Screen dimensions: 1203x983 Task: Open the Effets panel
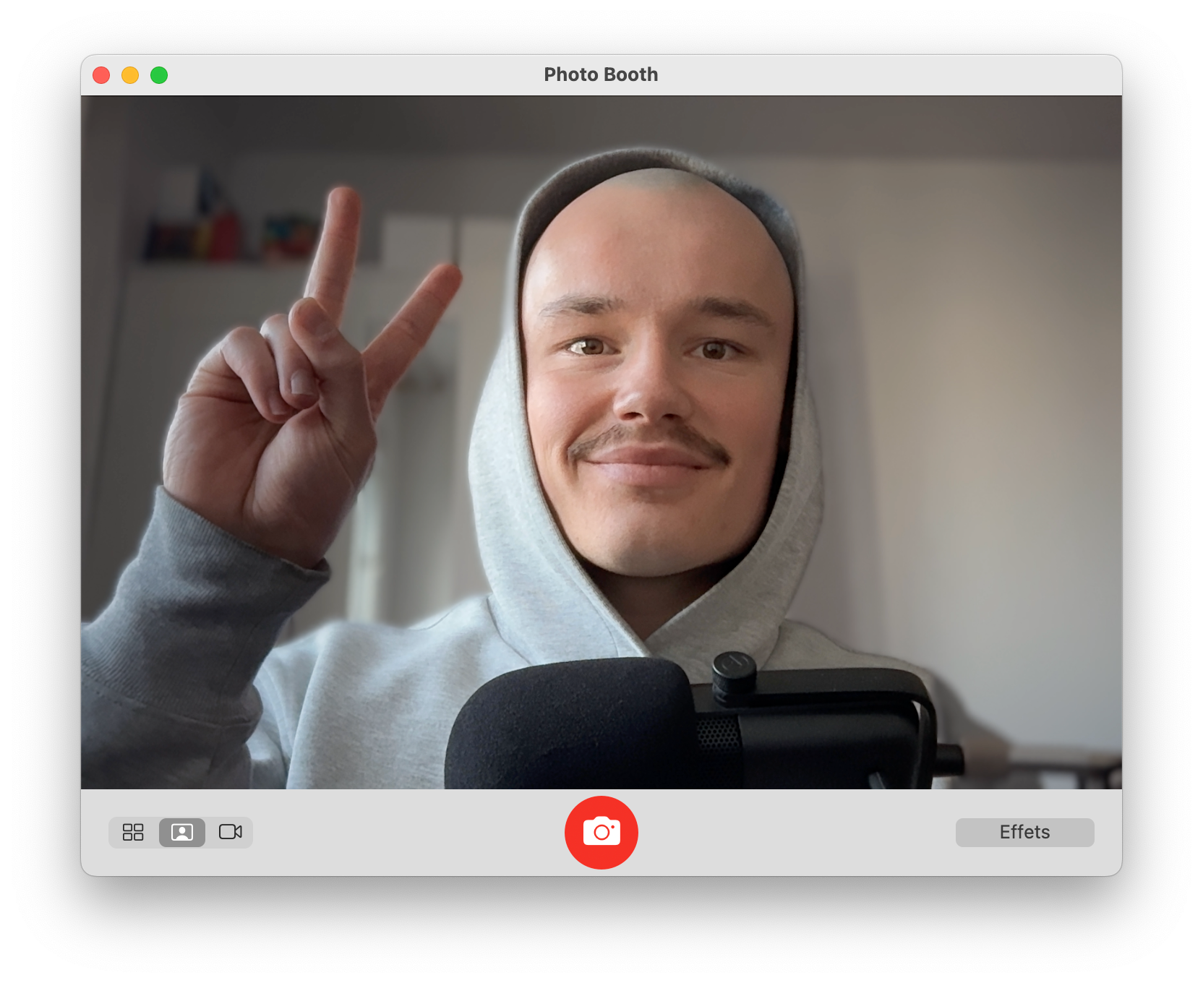(x=1024, y=832)
